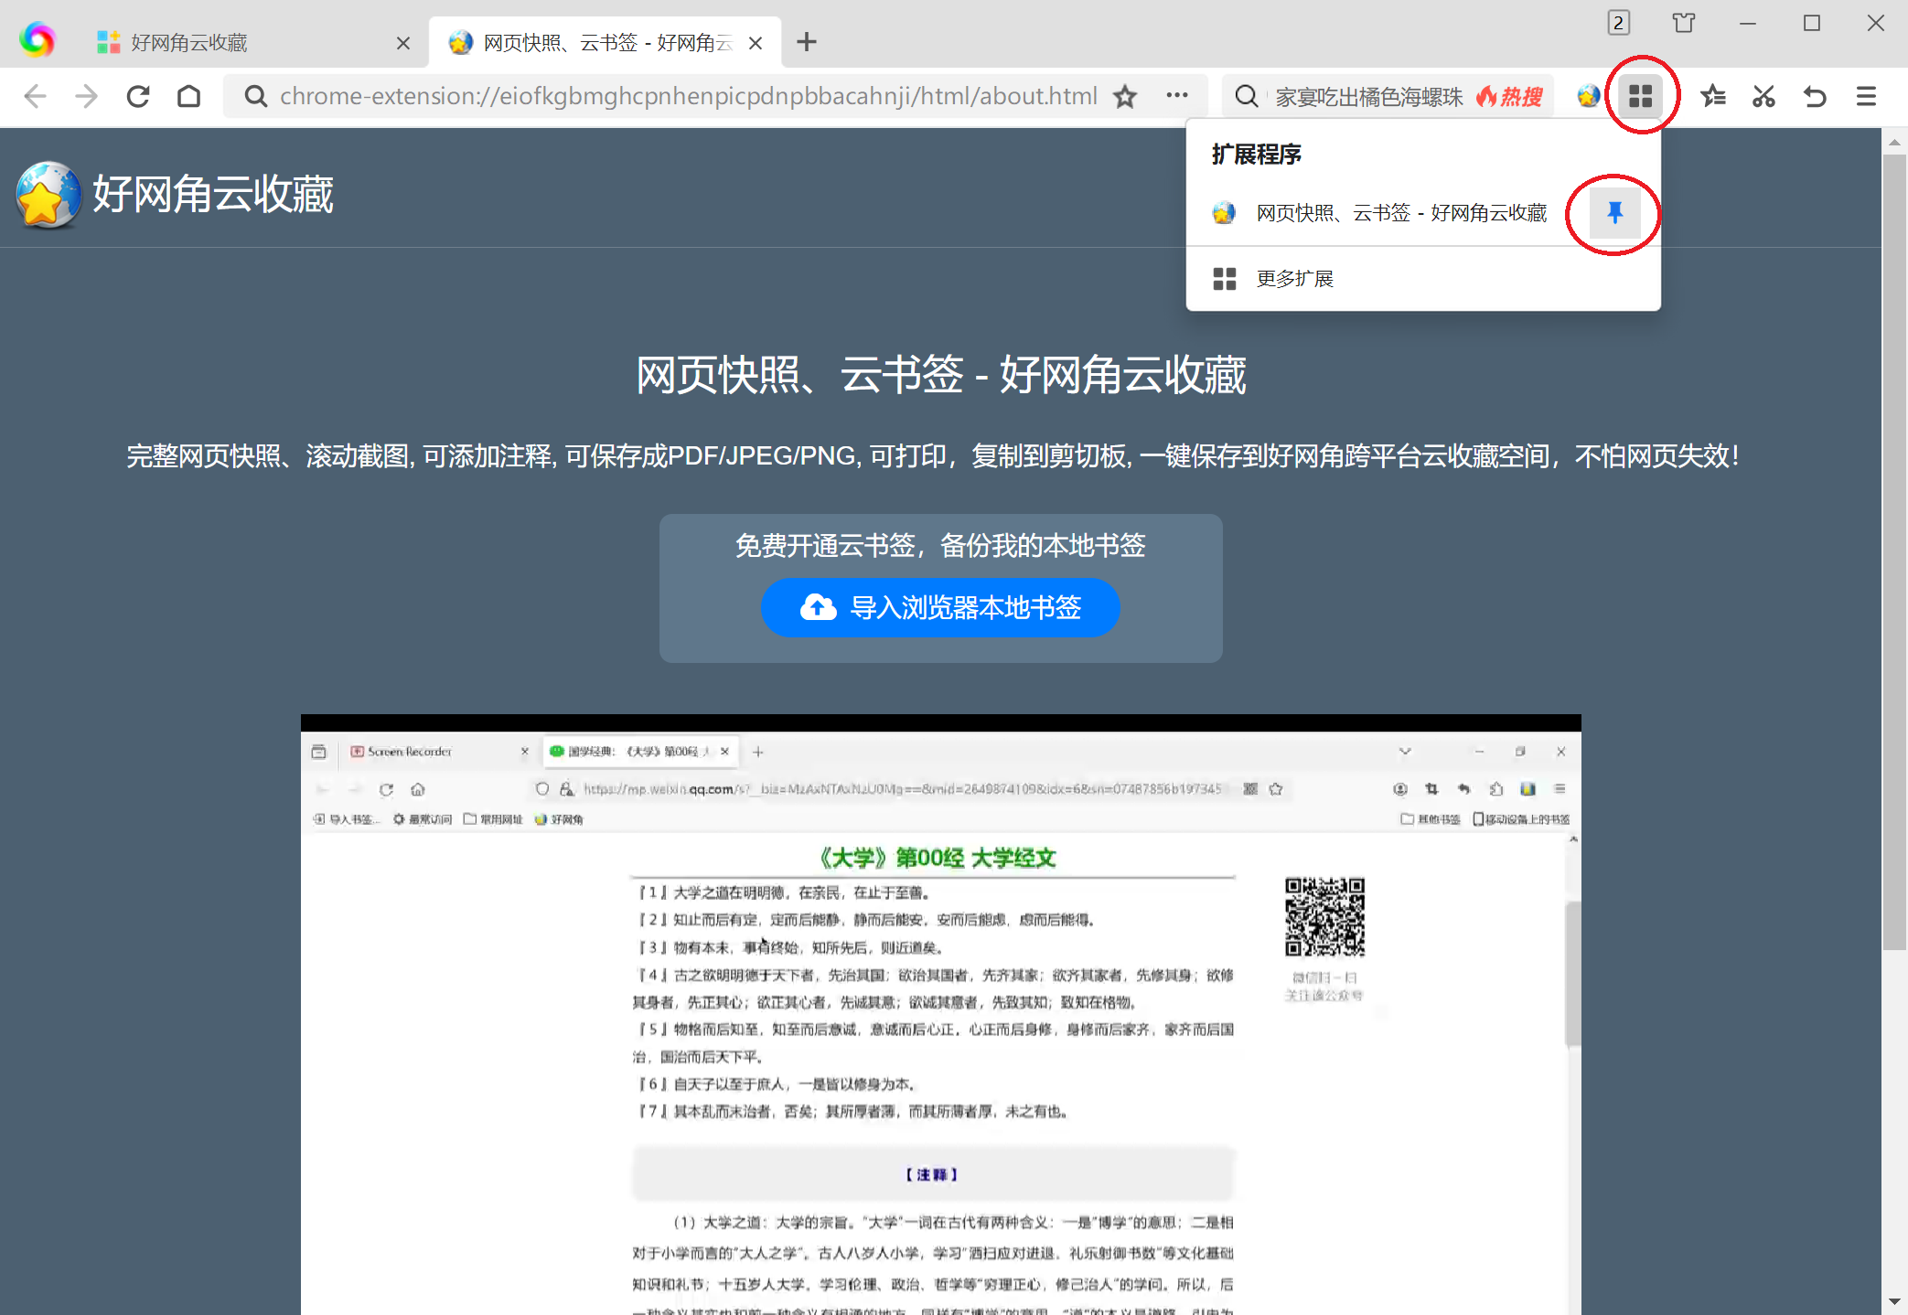Viewport: 1908px width, 1315px height.
Task: Click the extensions grid icon in toolbar
Action: (x=1640, y=96)
